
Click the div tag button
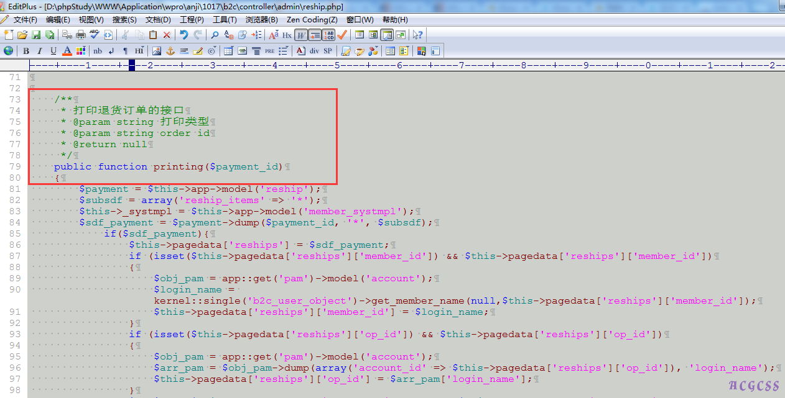[314, 51]
